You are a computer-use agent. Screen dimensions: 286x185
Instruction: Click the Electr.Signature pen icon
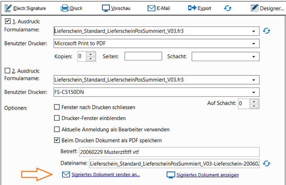pyautogui.click(x=8, y=7)
